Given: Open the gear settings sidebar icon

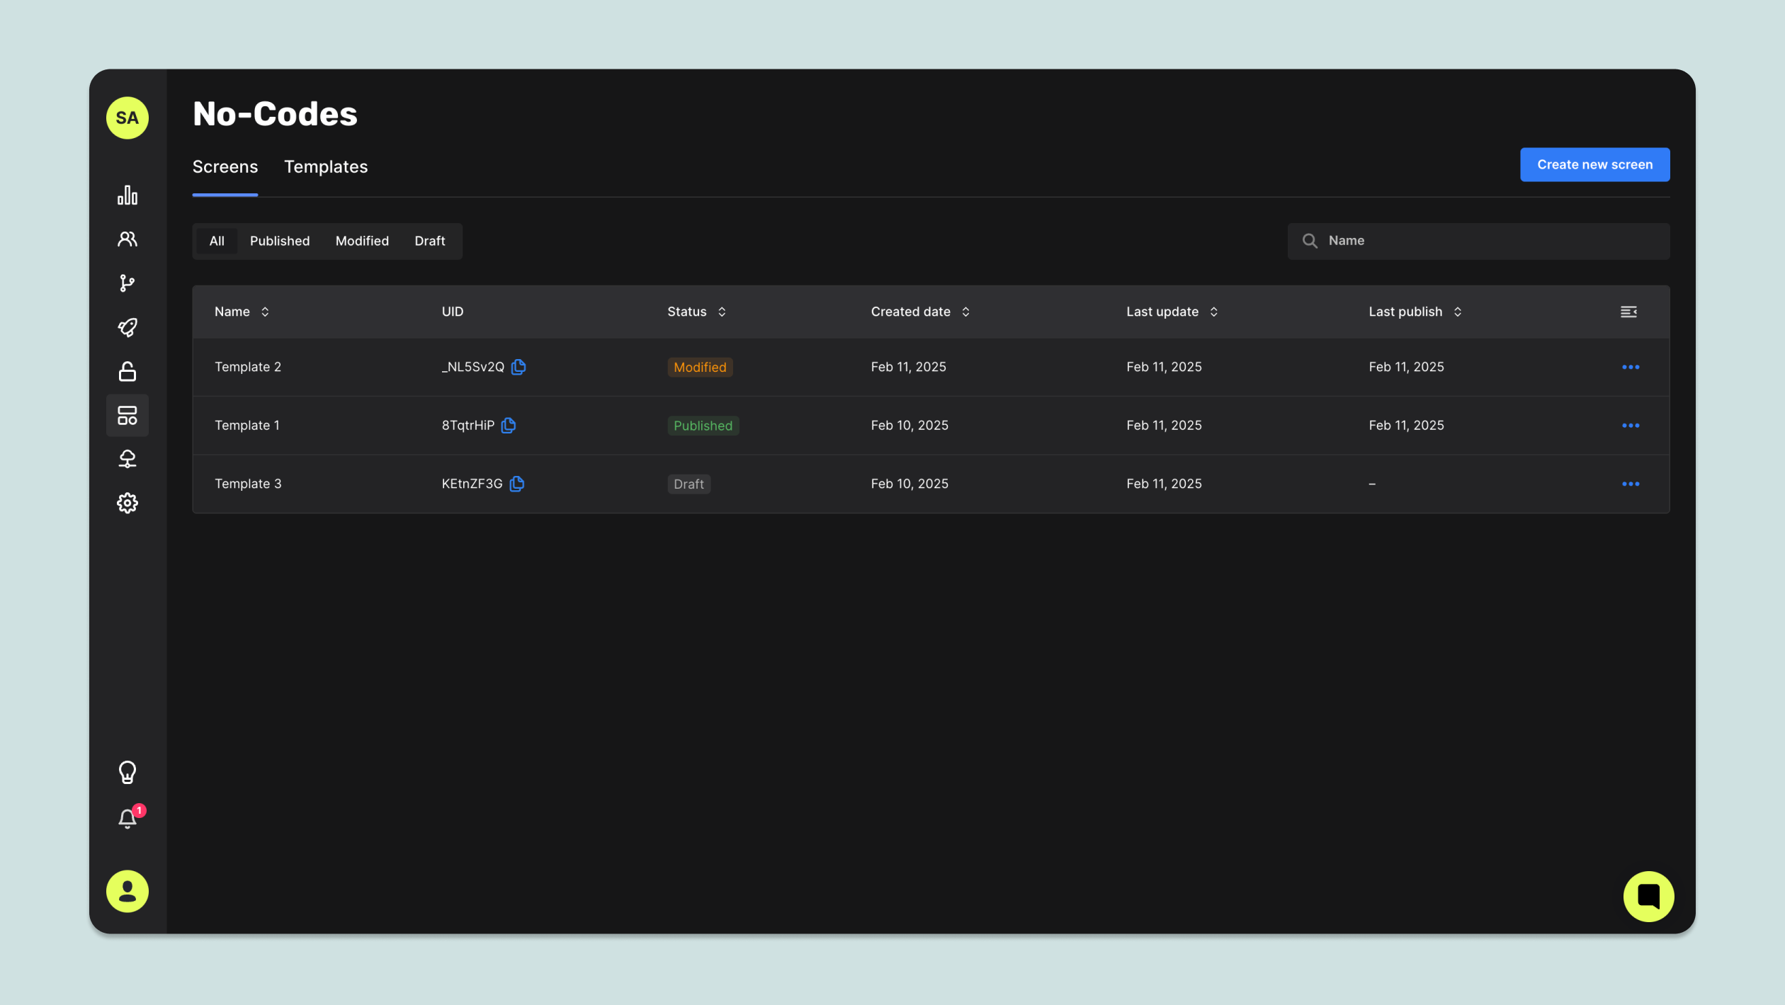Looking at the screenshot, I should click(127, 504).
